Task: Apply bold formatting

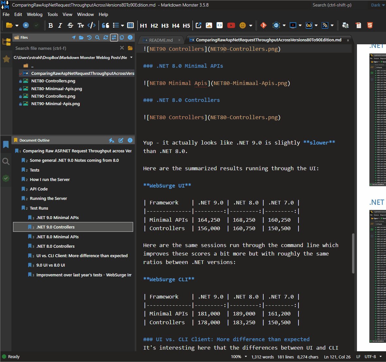Action: point(51,25)
